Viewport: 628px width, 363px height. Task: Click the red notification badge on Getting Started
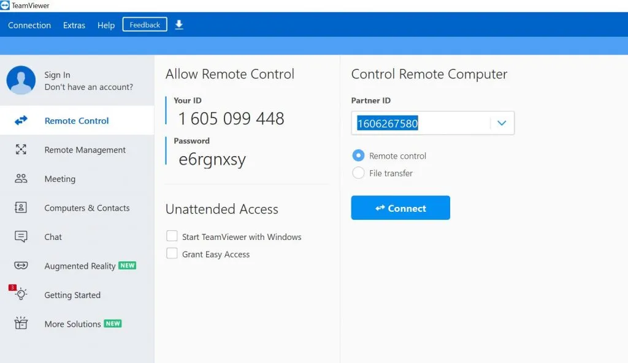coord(12,288)
